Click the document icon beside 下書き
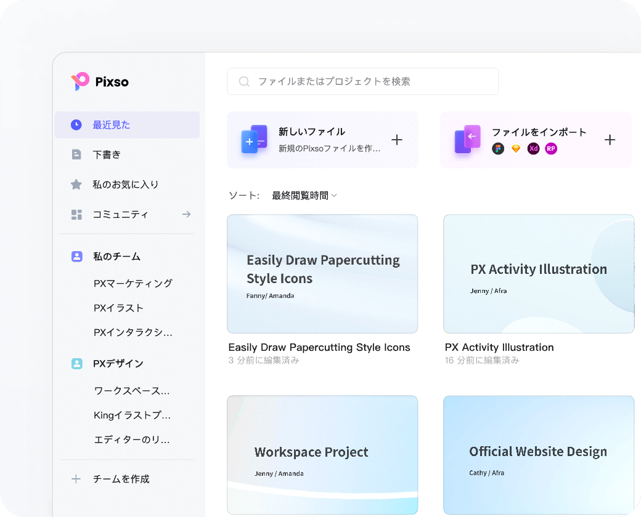The height and width of the screenshot is (517, 641). (76, 154)
